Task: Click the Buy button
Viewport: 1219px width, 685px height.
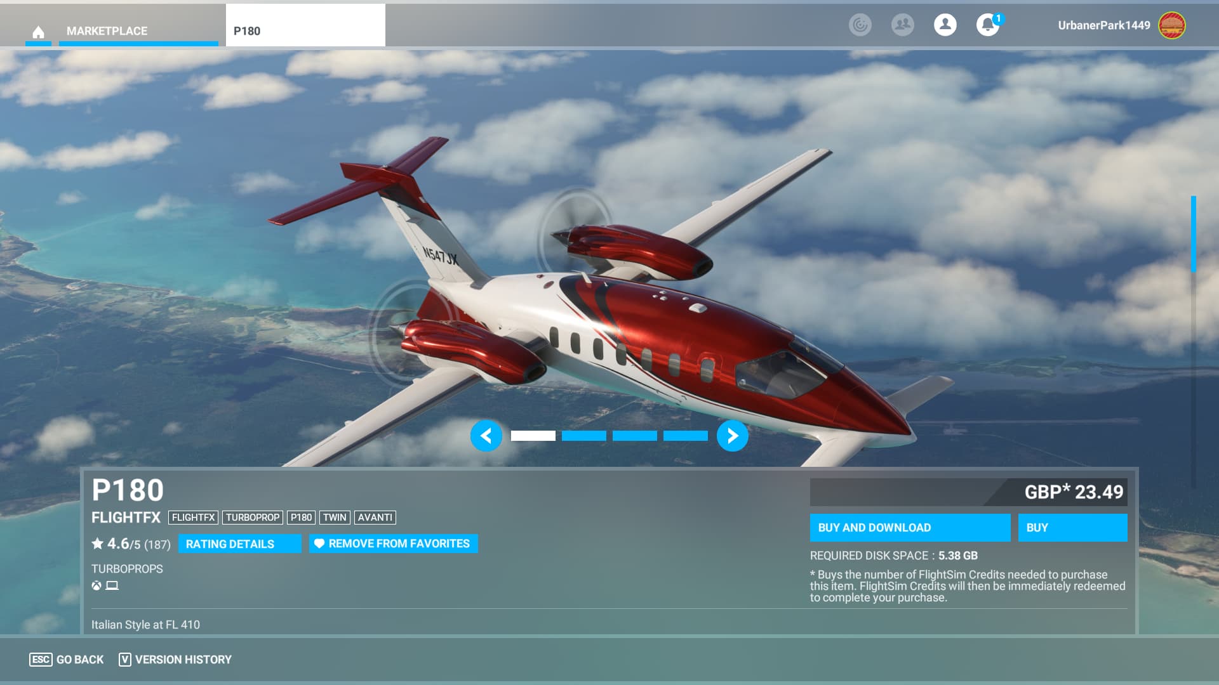Action: click(x=1073, y=528)
